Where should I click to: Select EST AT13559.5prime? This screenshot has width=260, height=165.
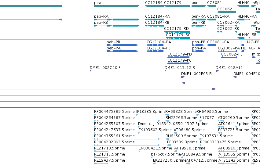tap(234, 155)
